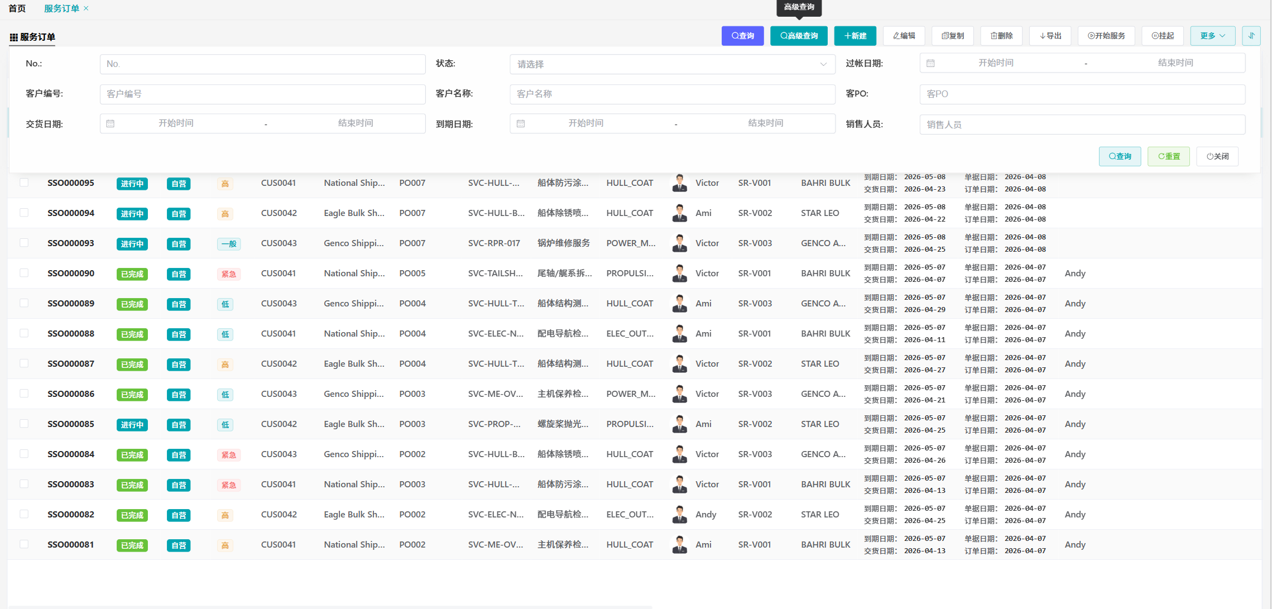Click the sort icon button beside 更多

[x=1251, y=36]
